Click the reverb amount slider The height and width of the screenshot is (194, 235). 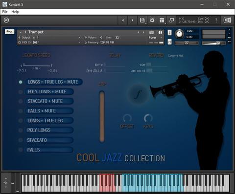[x=157, y=70]
